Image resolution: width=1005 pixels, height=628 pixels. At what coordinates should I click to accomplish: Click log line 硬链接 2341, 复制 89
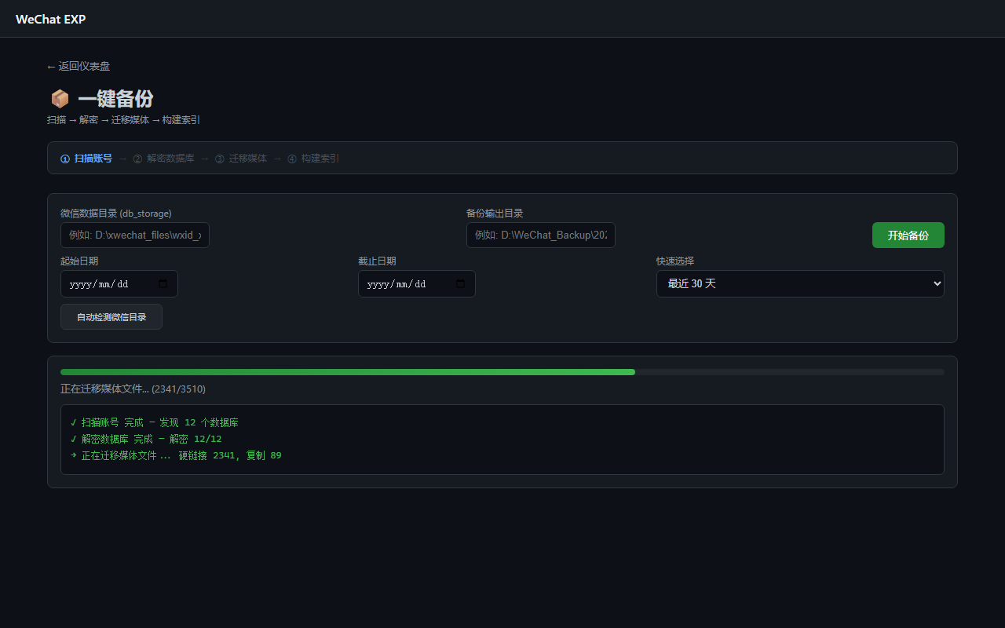(x=176, y=455)
